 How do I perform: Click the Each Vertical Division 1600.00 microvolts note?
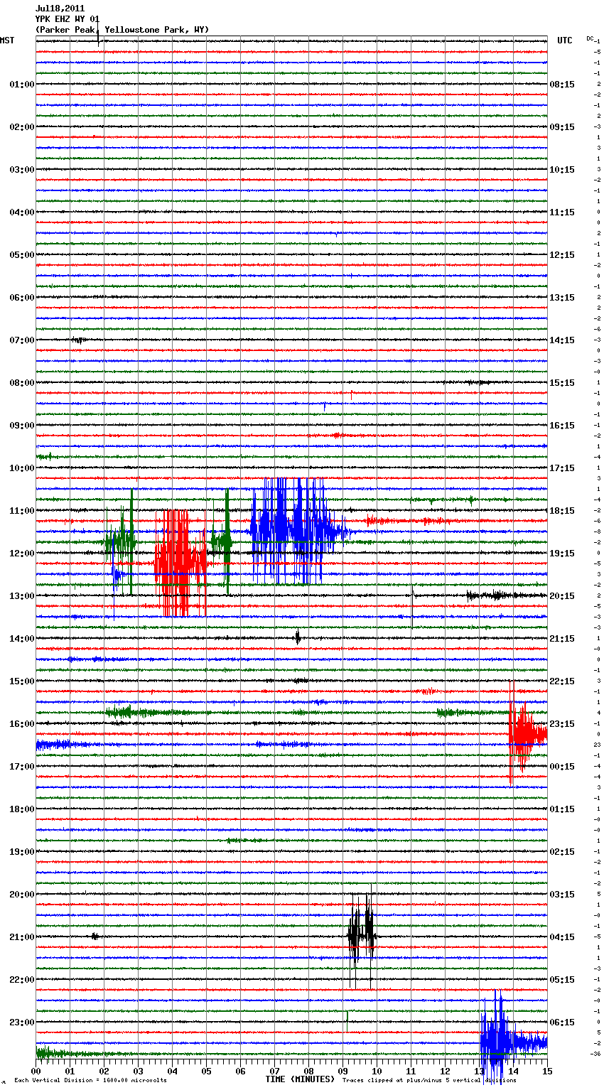click(x=90, y=1080)
